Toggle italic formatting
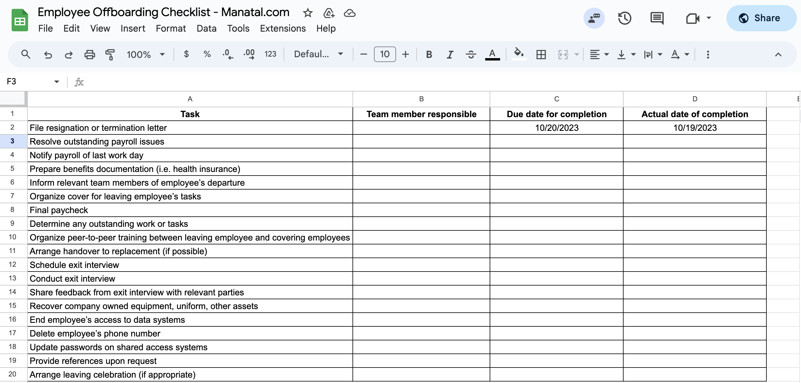Image resolution: width=801 pixels, height=383 pixels. (x=450, y=54)
